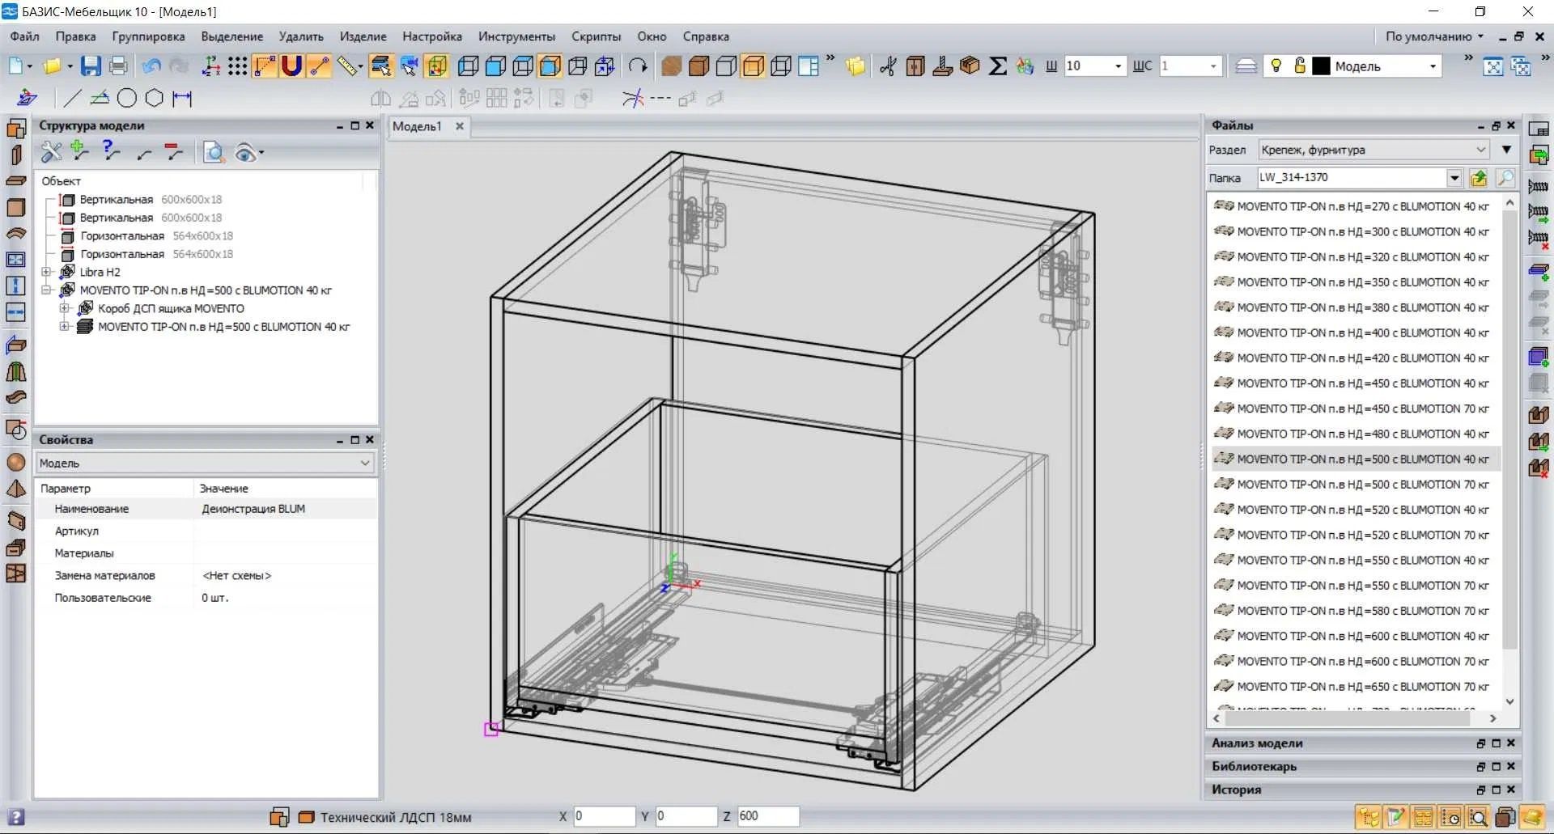The image size is (1554, 834).
Task: Click the search magnifier icon in Файлы
Action: pos(1505,178)
